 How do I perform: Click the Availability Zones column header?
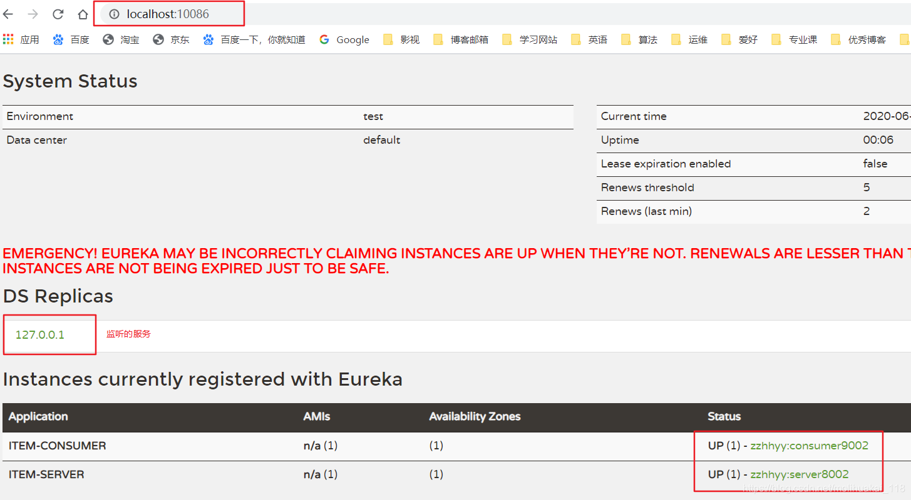[x=475, y=416]
